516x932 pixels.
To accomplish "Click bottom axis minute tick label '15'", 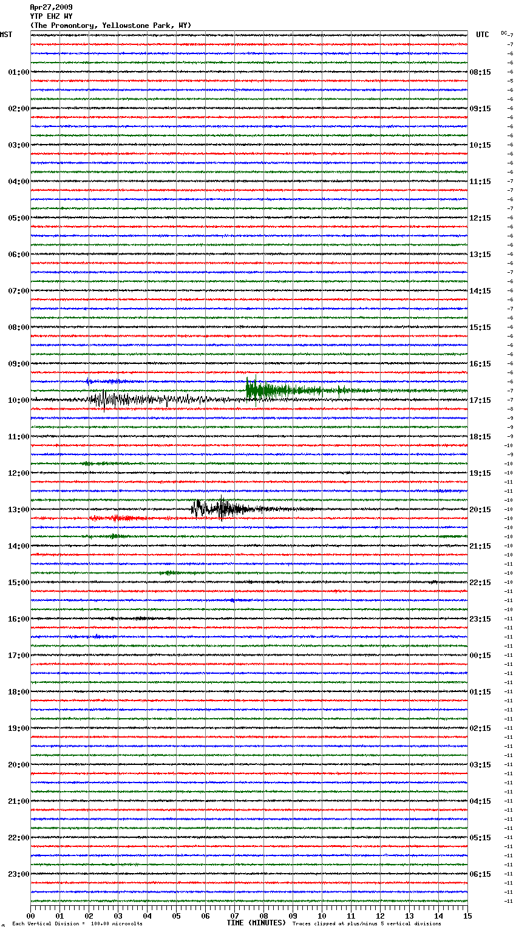I will (x=467, y=916).
